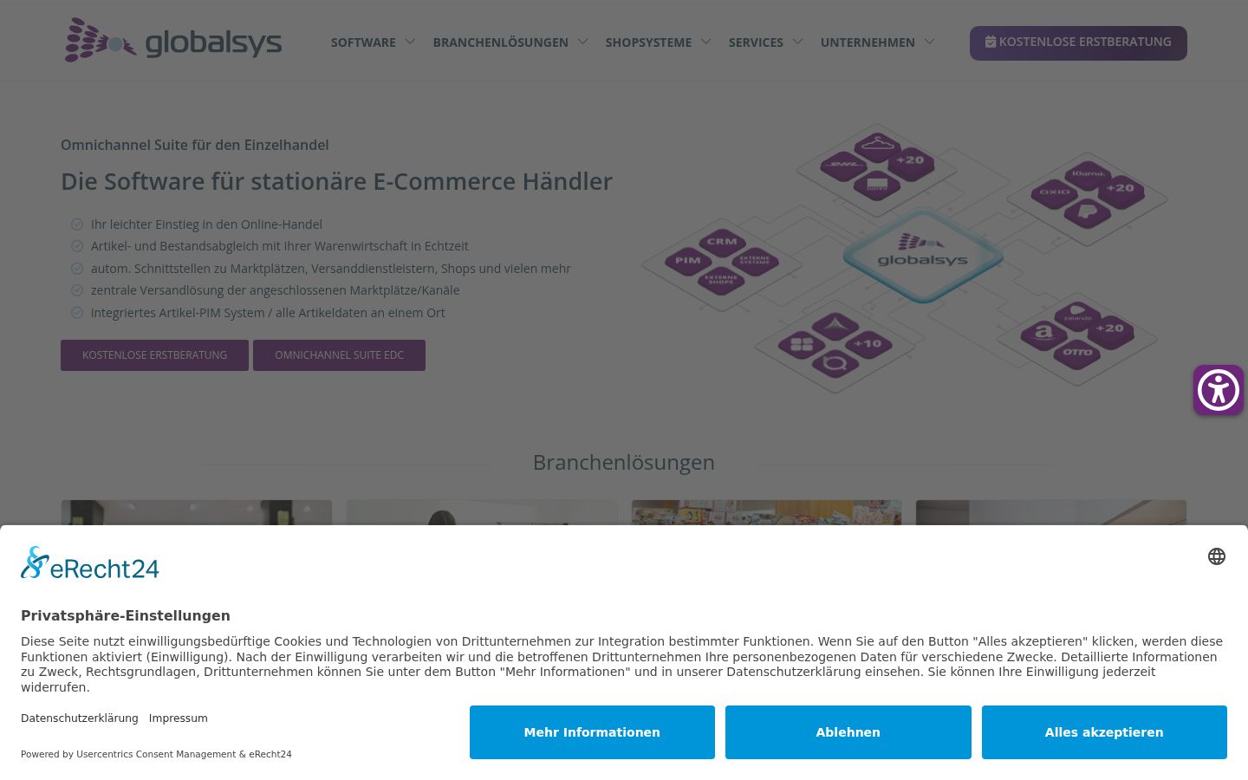
Task: Click the globe language selector icon
Action: pyautogui.click(x=1217, y=556)
